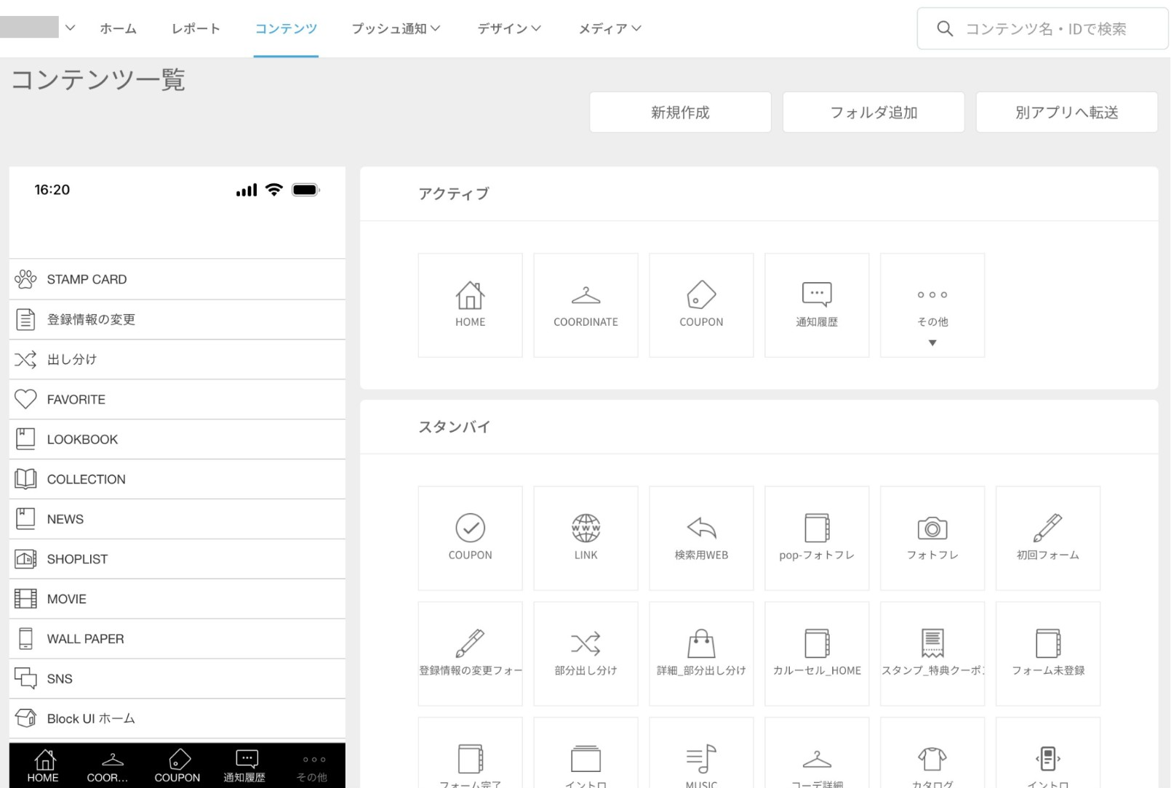Select COLLECTION in phone preview menu

tap(177, 479)
